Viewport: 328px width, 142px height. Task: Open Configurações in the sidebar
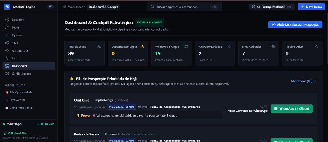[29, 74]
